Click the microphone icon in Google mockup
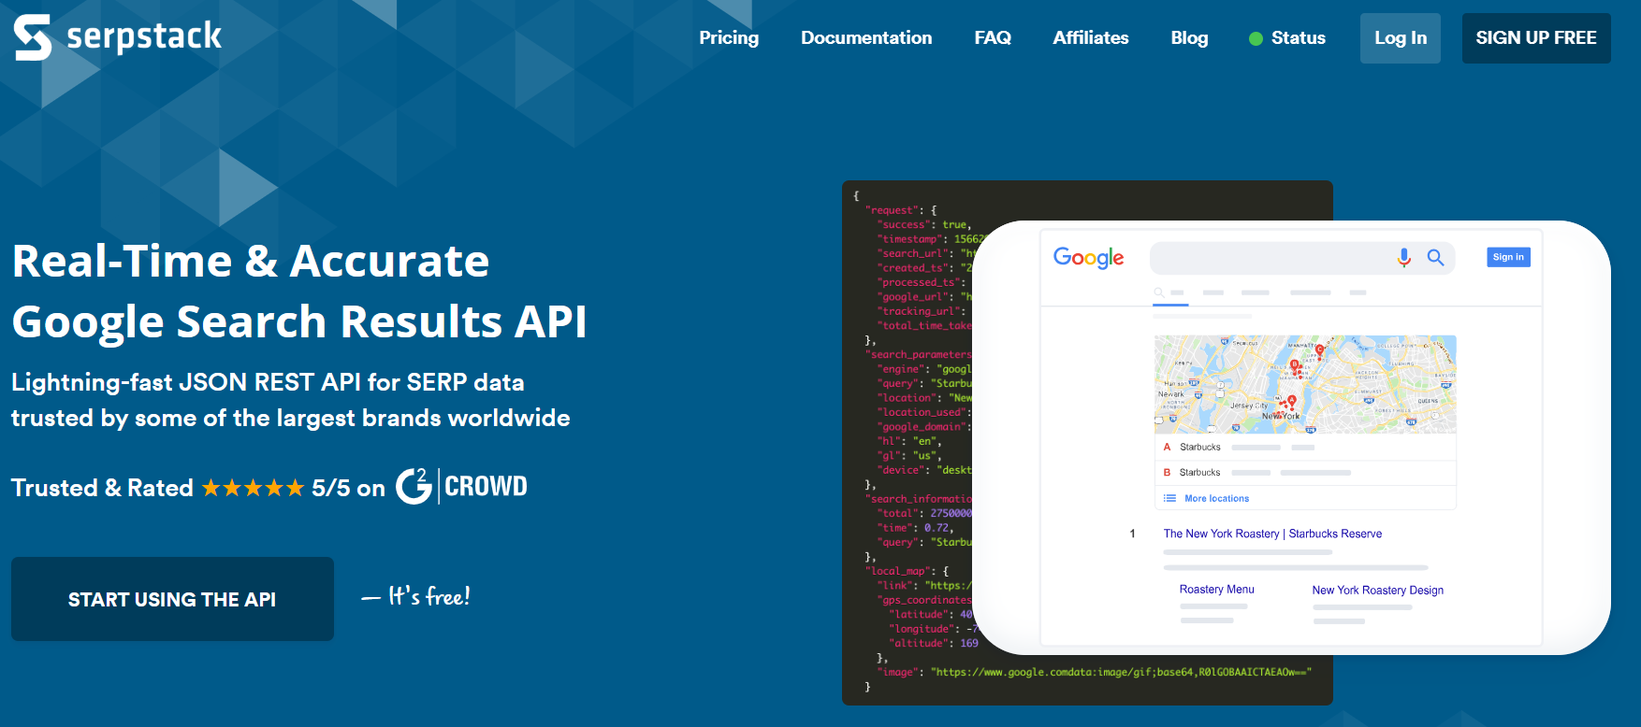Viewport: 1641px width, 727px height. (x=1403, y=257)
